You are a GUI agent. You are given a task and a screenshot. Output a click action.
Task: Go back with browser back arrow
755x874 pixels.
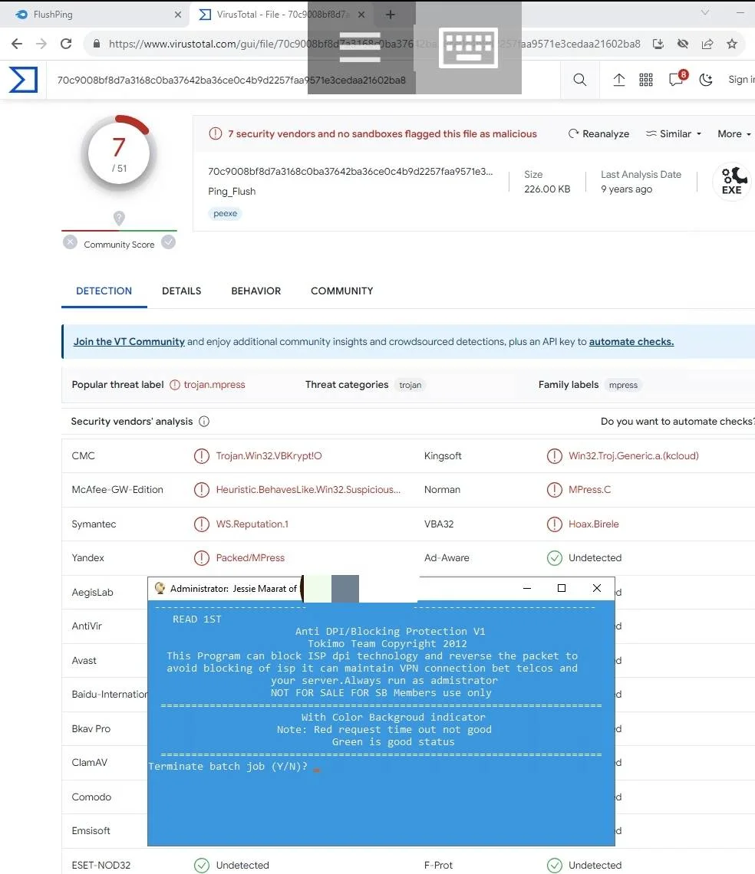(x=17, y=44)
